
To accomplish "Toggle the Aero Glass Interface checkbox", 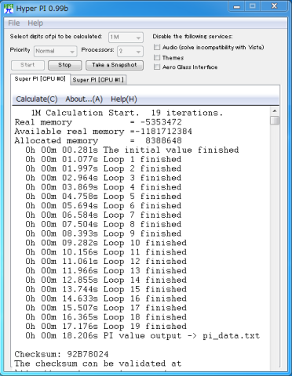I will (157, 67).
